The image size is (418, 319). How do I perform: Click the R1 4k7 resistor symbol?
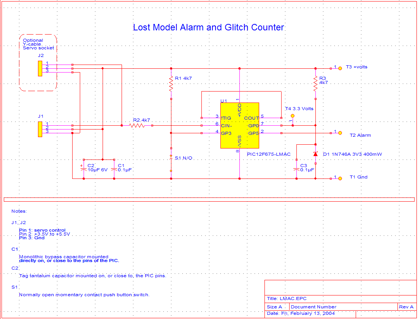click(171, 84)
